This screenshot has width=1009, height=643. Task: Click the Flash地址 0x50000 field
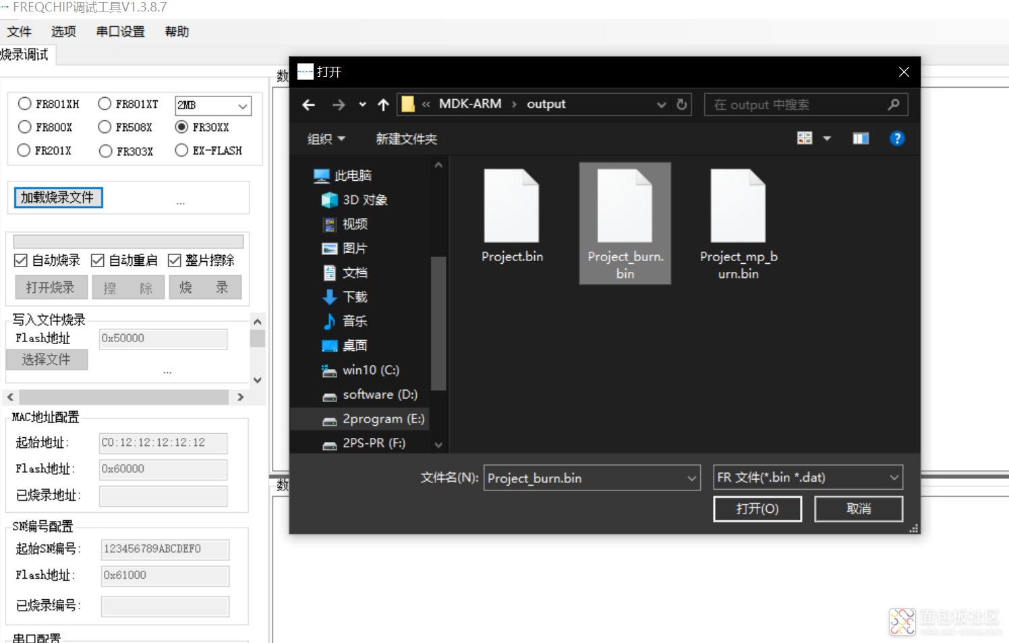click(x=163, y=339)
